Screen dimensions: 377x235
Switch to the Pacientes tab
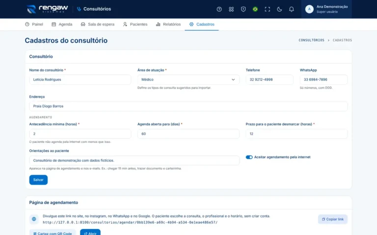[135, 24]
